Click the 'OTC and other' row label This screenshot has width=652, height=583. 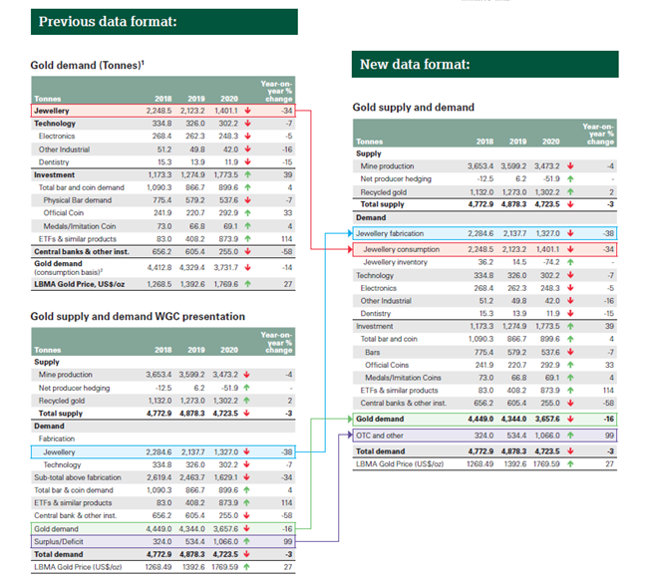click(x=380, y=436)
